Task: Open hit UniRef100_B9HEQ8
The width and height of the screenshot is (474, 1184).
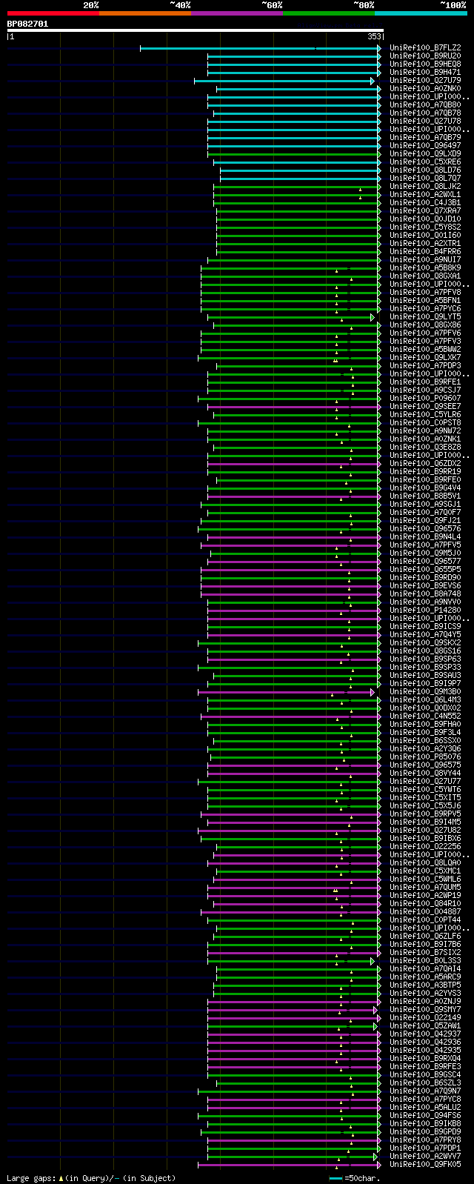Action: [x=425, y=64]
